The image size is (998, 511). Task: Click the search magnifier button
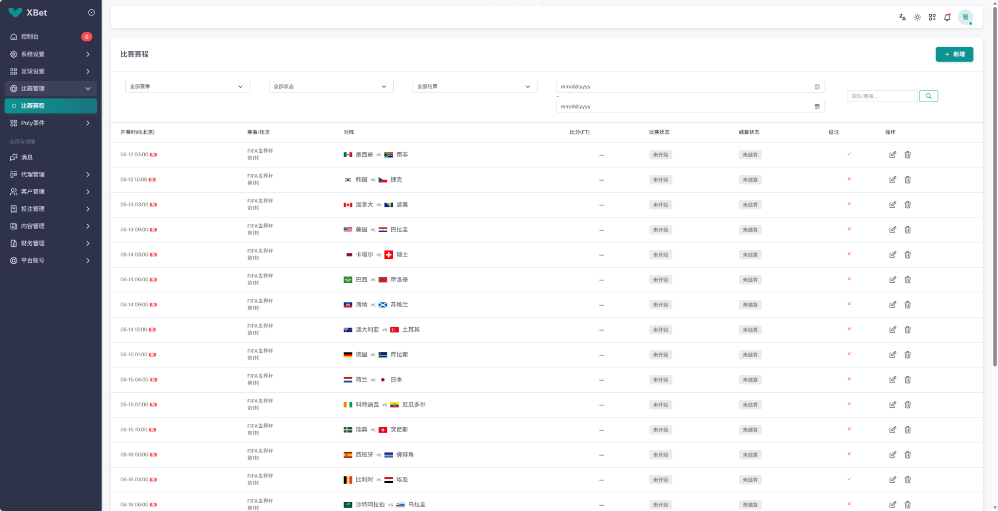click(928, 96)
